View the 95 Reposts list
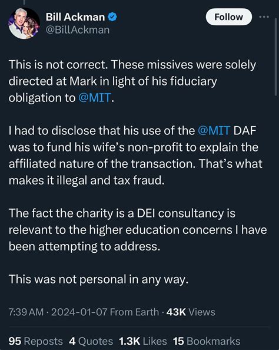The image size is (279, 350). click(x=36, y=341)
